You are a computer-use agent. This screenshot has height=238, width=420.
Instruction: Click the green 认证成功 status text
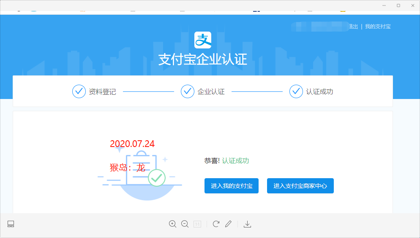[235, 160]
